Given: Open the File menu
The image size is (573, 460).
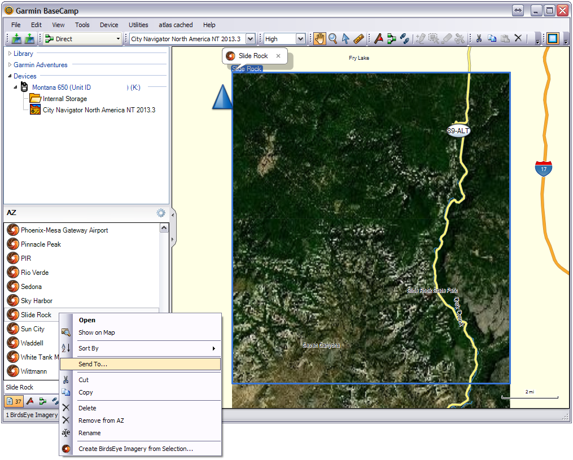Looking at the screenshot, I should click(x=16, y=25).
